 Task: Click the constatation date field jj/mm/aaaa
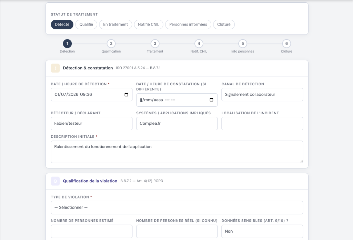click(177, 100)
